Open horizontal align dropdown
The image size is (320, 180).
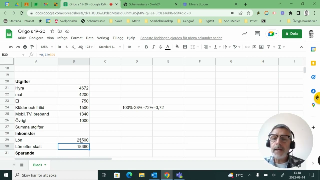click(x=207, y=47)
